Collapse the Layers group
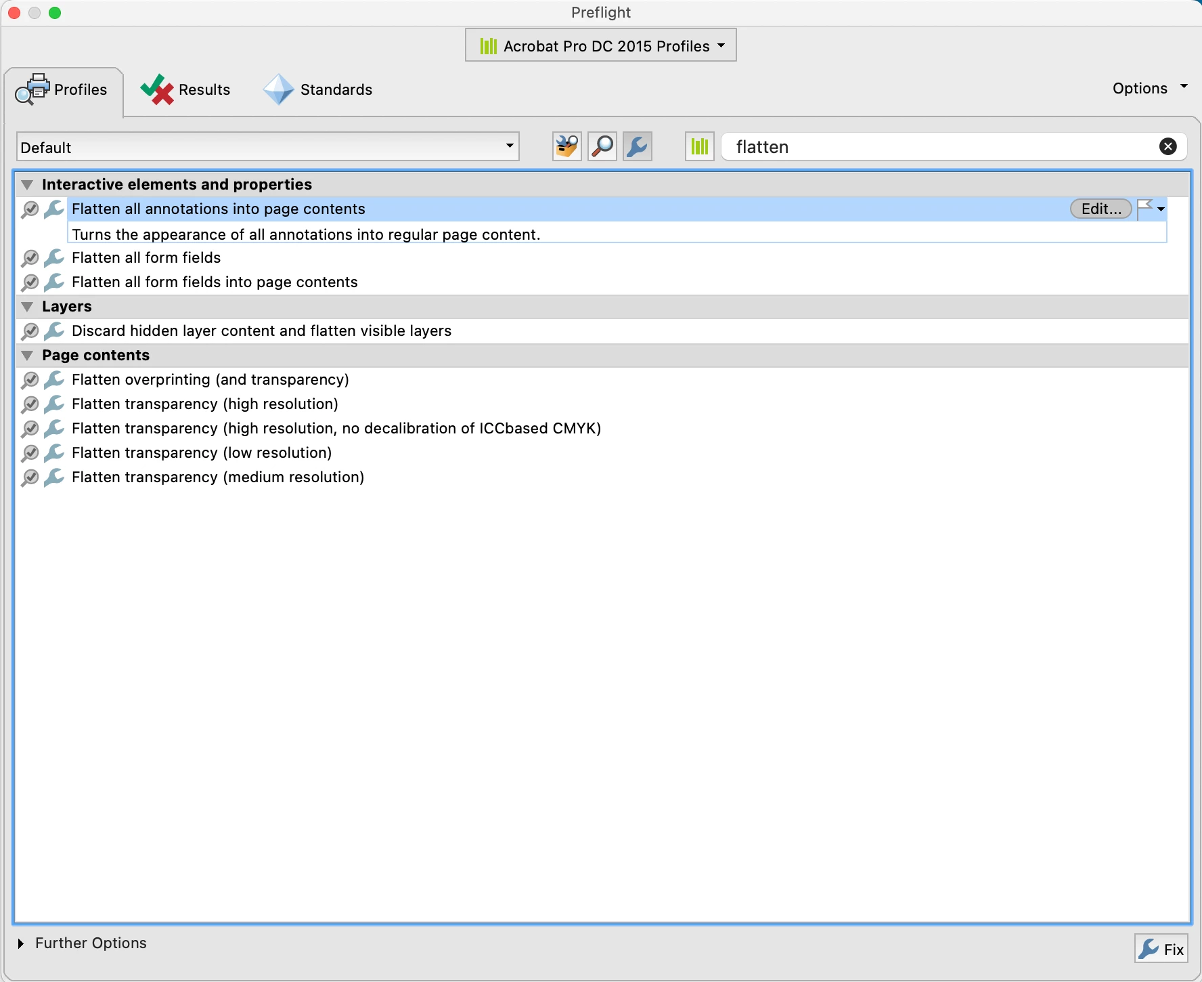The width and height of the screenshot is (1202, 982). [x=27, y=306]
